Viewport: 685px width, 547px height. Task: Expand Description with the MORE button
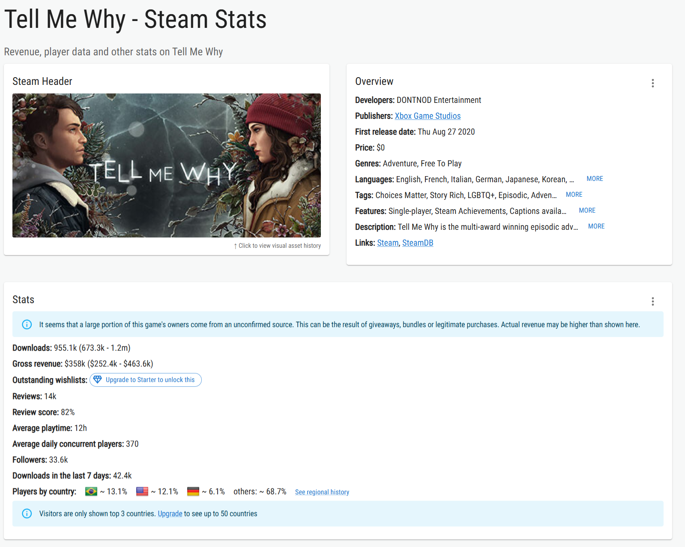point(596,226)
